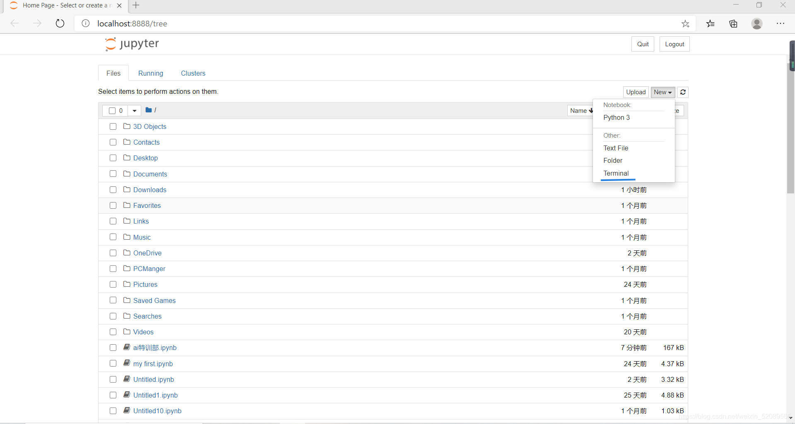Reload the browser page

coord(60,24)
